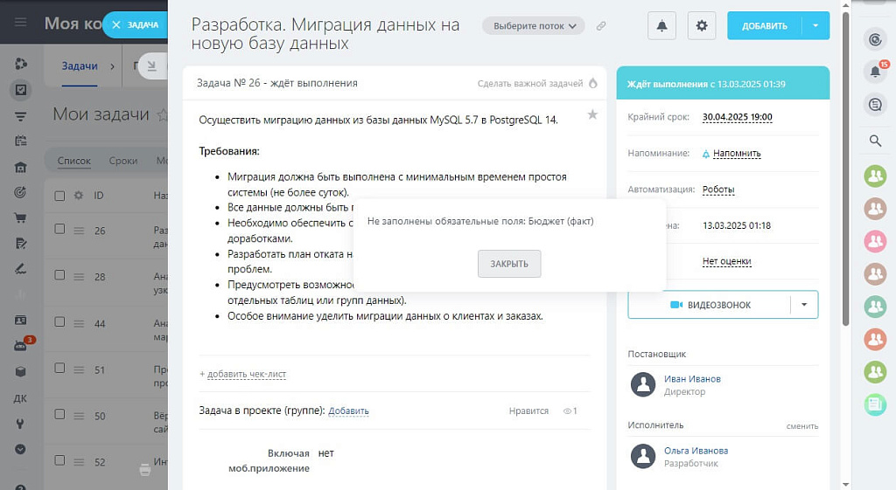
Task: Check the checkbox for task 26
Action: [x=59, y=230]
